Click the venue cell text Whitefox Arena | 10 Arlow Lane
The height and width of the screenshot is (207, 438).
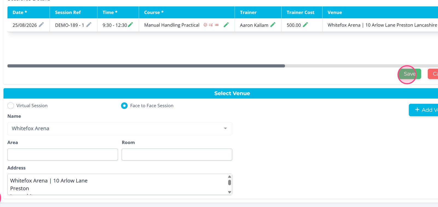coord(382,25)
